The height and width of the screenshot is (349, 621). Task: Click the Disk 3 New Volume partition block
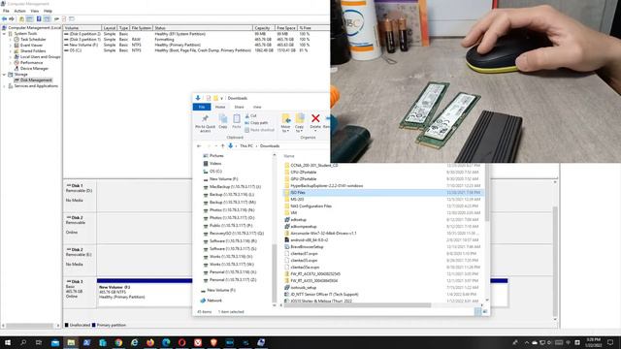(145, 293)
